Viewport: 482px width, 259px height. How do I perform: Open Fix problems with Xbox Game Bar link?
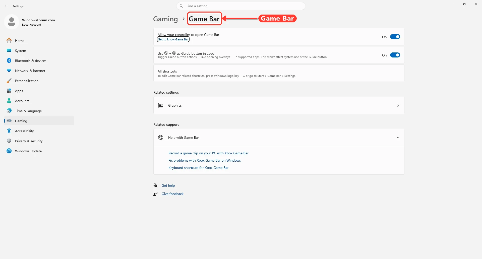[x=205, y=160]
